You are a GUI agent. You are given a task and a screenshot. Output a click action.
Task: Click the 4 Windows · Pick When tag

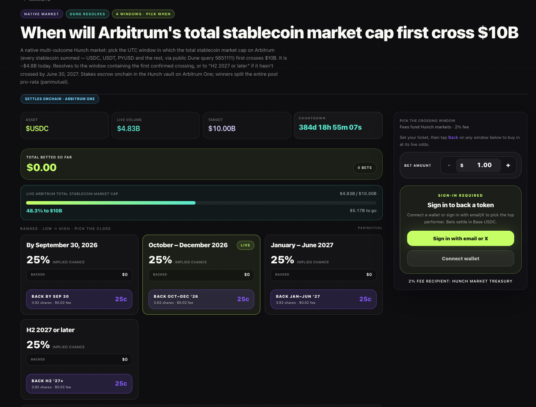(143, 14)
